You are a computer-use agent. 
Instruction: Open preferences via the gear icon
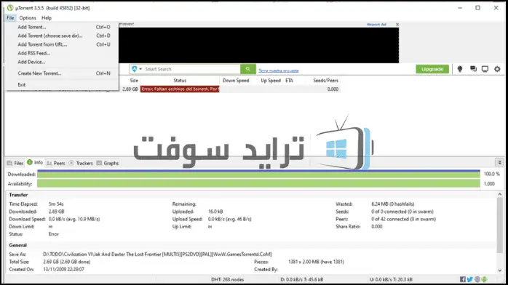click(497, 69)
